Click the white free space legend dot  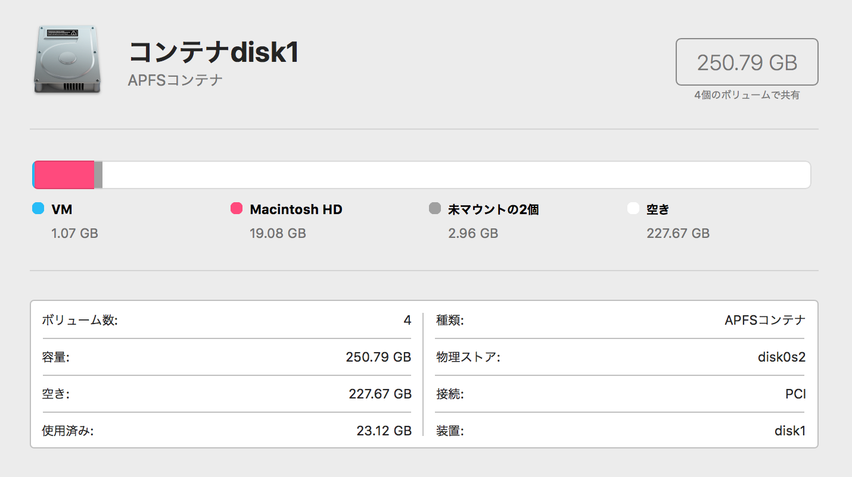tap(633, 209)
